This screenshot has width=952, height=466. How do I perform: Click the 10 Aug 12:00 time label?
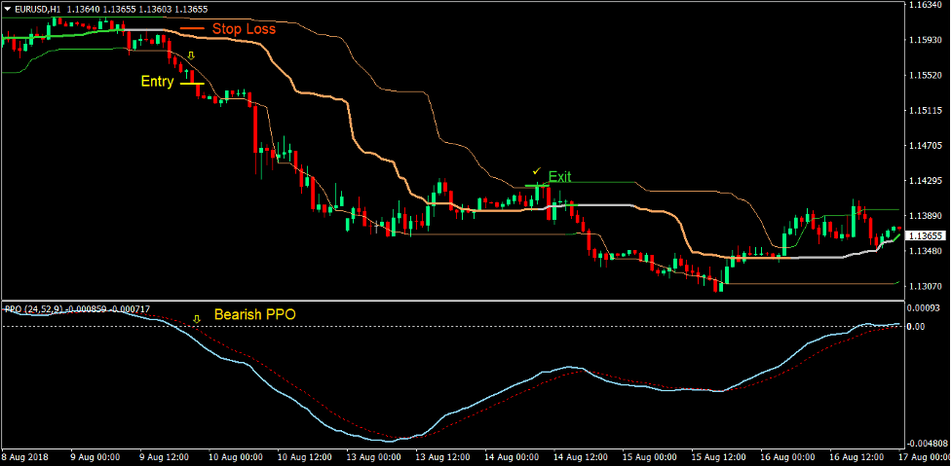[x=304, y=456]
